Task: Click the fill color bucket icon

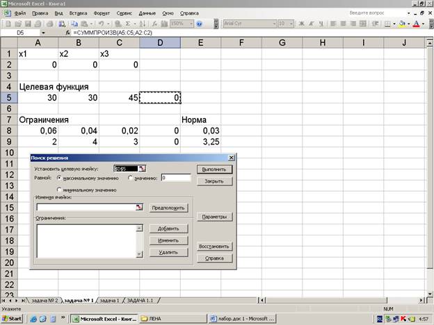Action: coord(402,24)
